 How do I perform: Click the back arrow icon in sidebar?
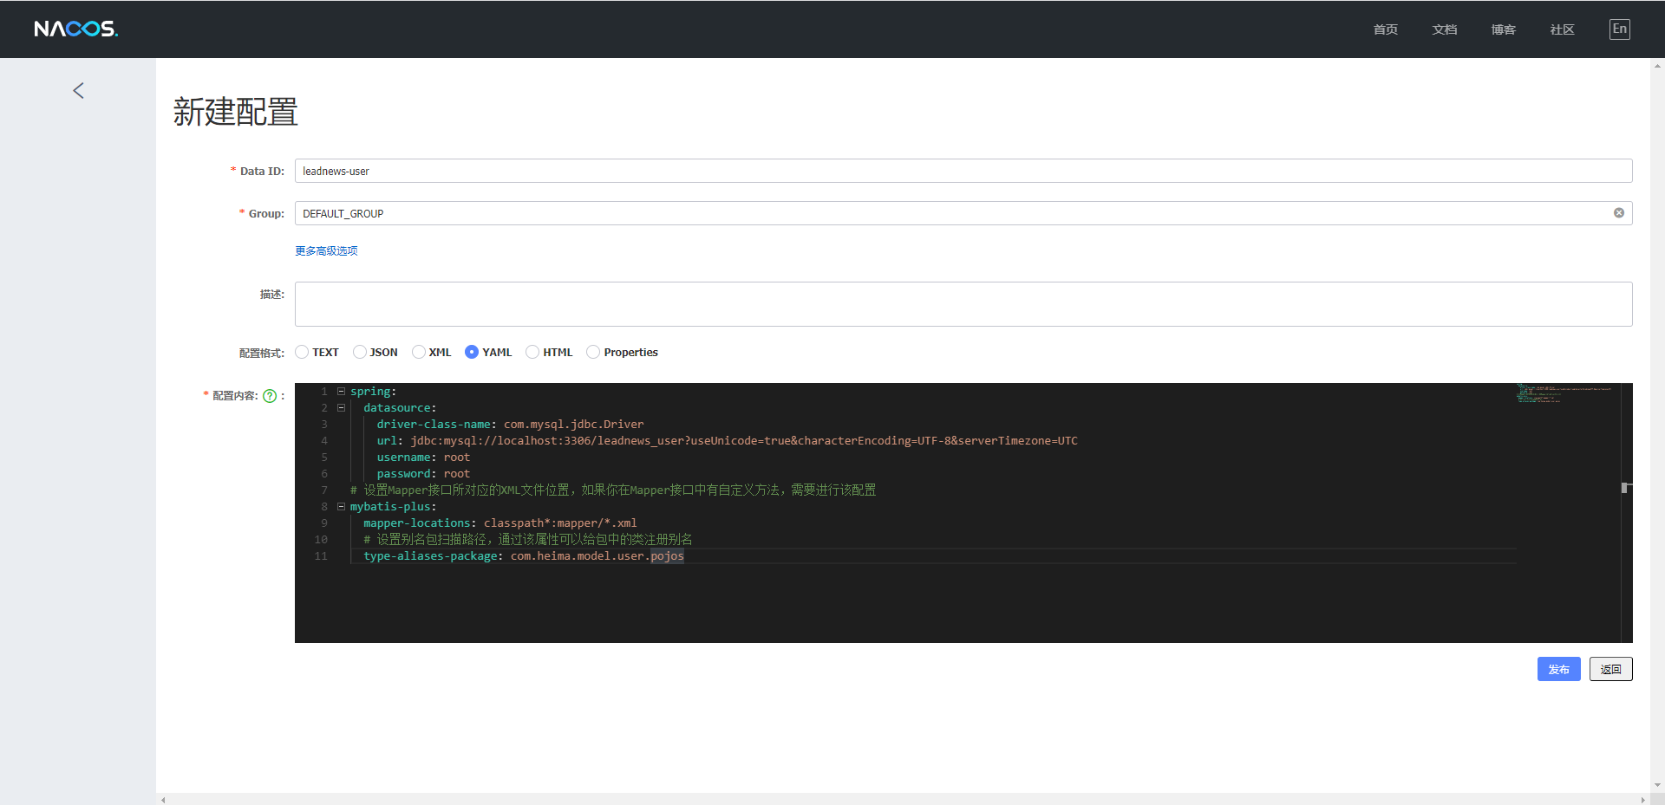[78, 91]
